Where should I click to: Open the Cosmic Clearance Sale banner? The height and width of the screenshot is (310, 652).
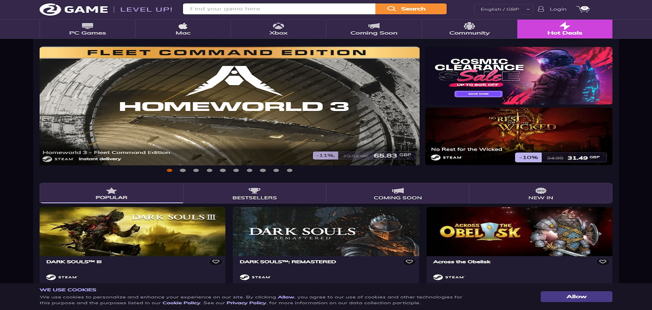click(x=519, y=75)
